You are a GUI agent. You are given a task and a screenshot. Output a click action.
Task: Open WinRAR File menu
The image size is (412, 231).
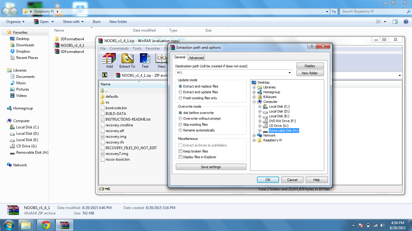tap(103, 48)
